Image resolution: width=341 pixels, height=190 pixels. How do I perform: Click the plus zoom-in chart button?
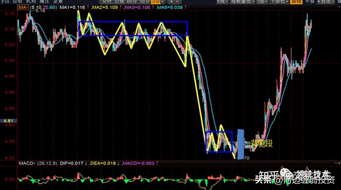(x=171, y=1)
